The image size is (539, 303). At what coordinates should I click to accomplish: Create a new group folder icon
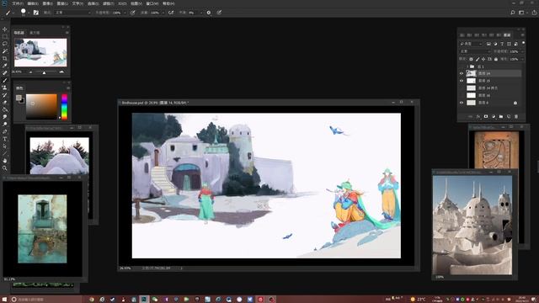[x=501, y=116]
